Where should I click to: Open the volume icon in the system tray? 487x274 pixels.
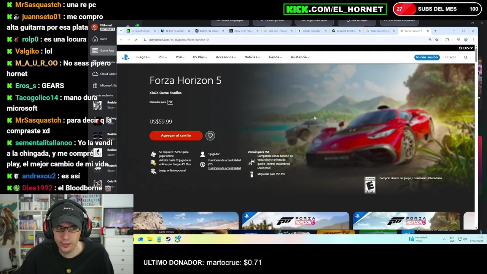465,239
